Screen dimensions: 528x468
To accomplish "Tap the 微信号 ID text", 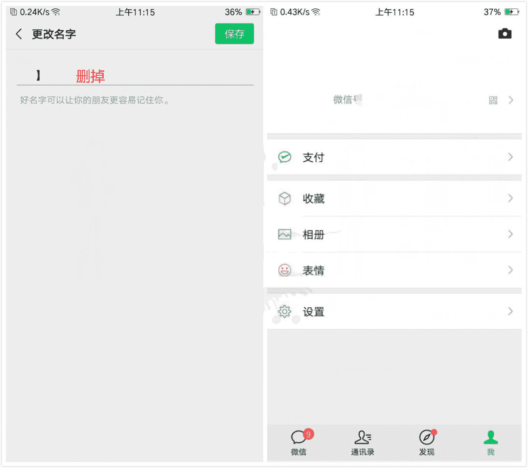I will 347,100.
